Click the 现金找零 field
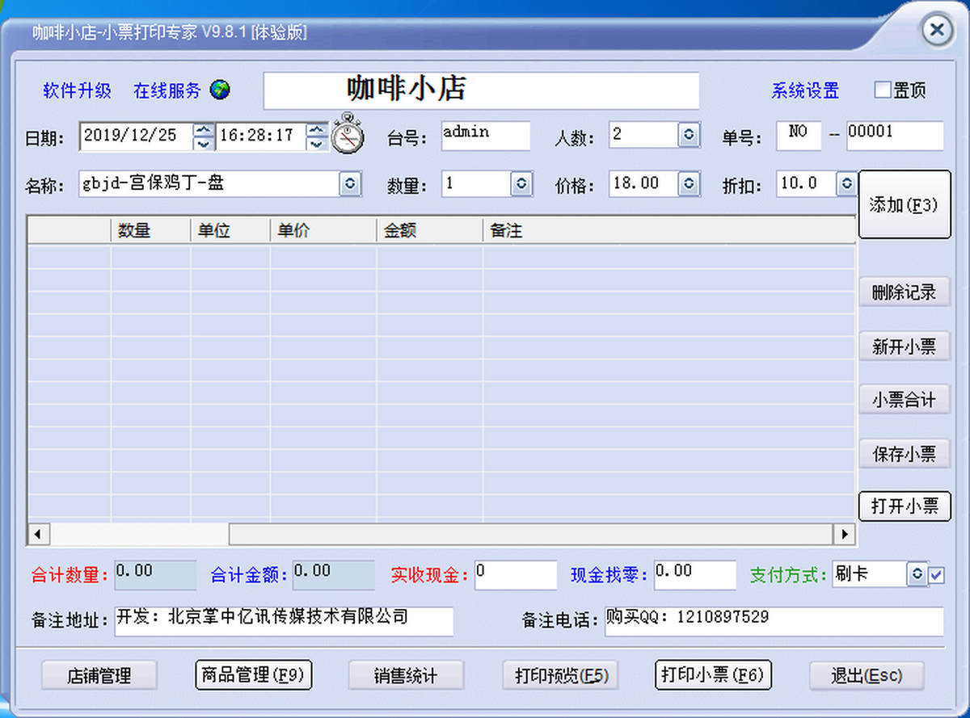This screenshot has height=718, width=970. (695, 575)
